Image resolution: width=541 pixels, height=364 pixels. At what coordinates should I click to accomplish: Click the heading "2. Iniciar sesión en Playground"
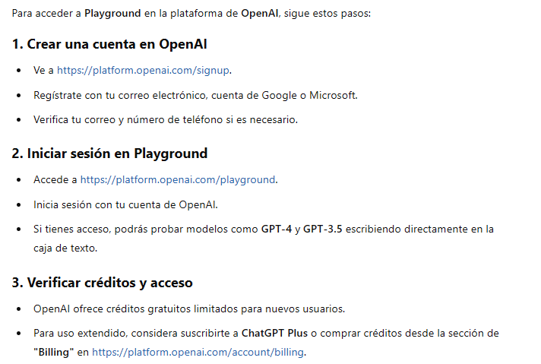109,154
